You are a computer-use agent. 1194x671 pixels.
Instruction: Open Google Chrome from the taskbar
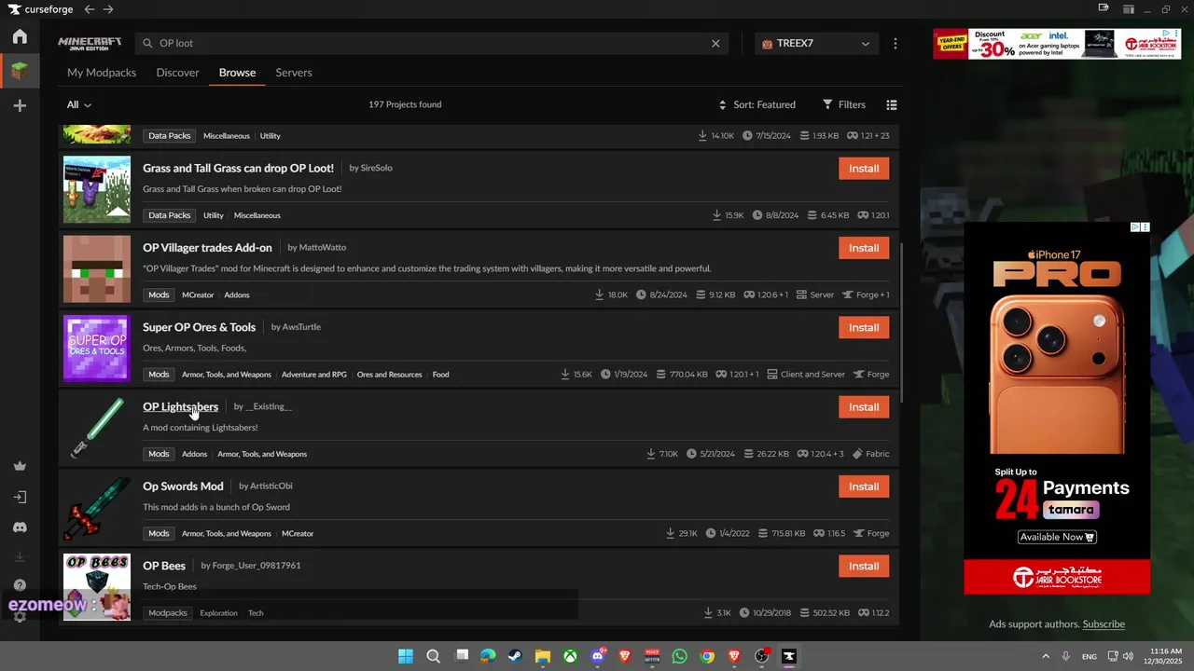707,656
